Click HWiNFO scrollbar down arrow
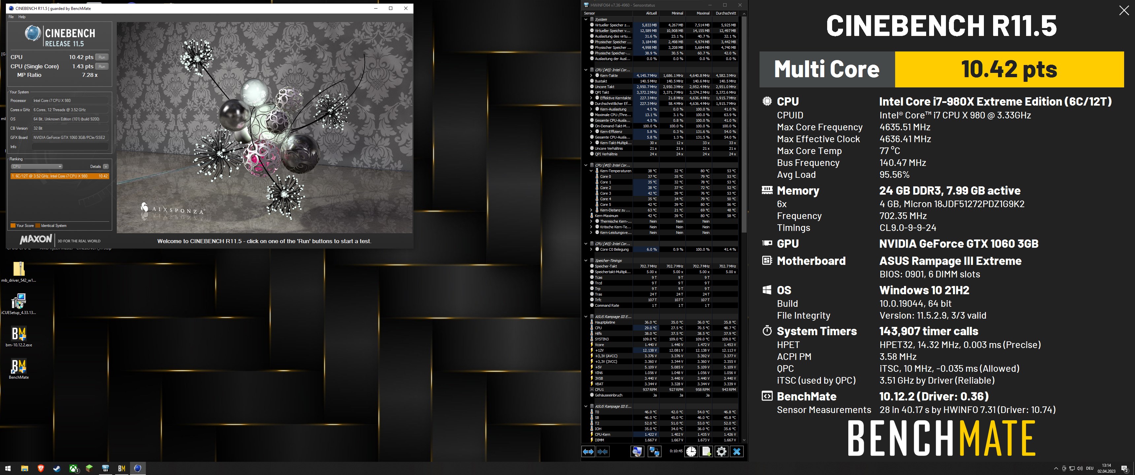The image size is (1135, 475). coord(744,440)
